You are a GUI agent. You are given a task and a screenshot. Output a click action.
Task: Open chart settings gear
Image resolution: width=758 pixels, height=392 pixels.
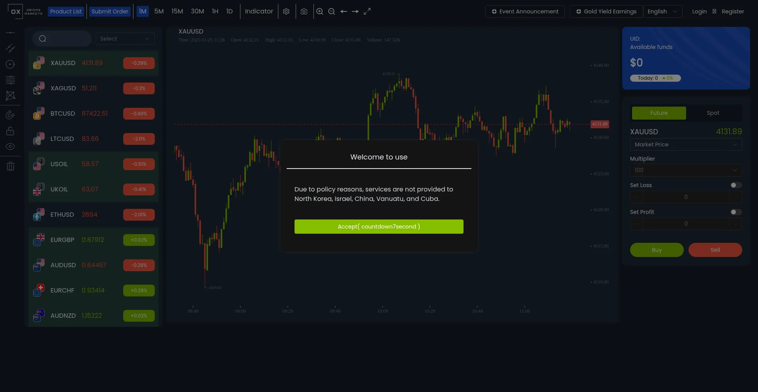286,11
